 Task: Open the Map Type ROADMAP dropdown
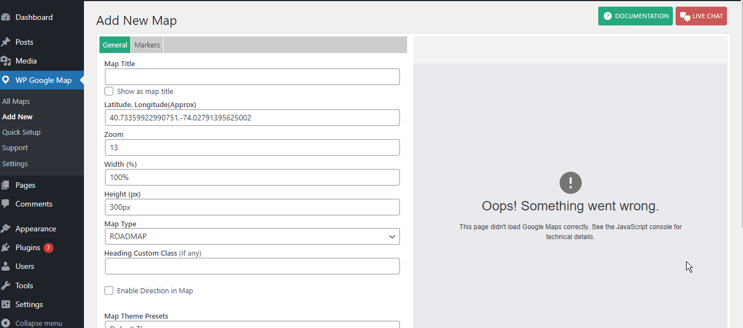pos(252,236)
